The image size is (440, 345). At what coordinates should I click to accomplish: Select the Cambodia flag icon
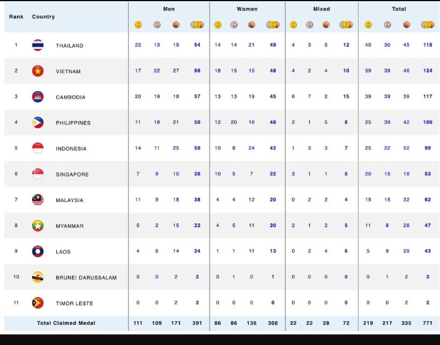(x=38, y=97)
